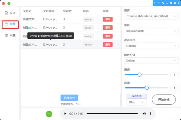Click the folder icon beside 批量

coord(6,24)
